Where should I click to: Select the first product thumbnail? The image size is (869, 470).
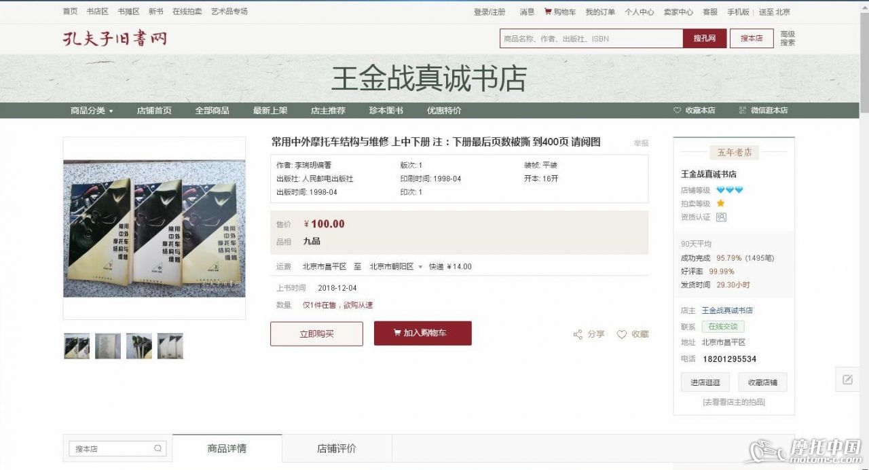pyautogui.click(x=77, y=346)
